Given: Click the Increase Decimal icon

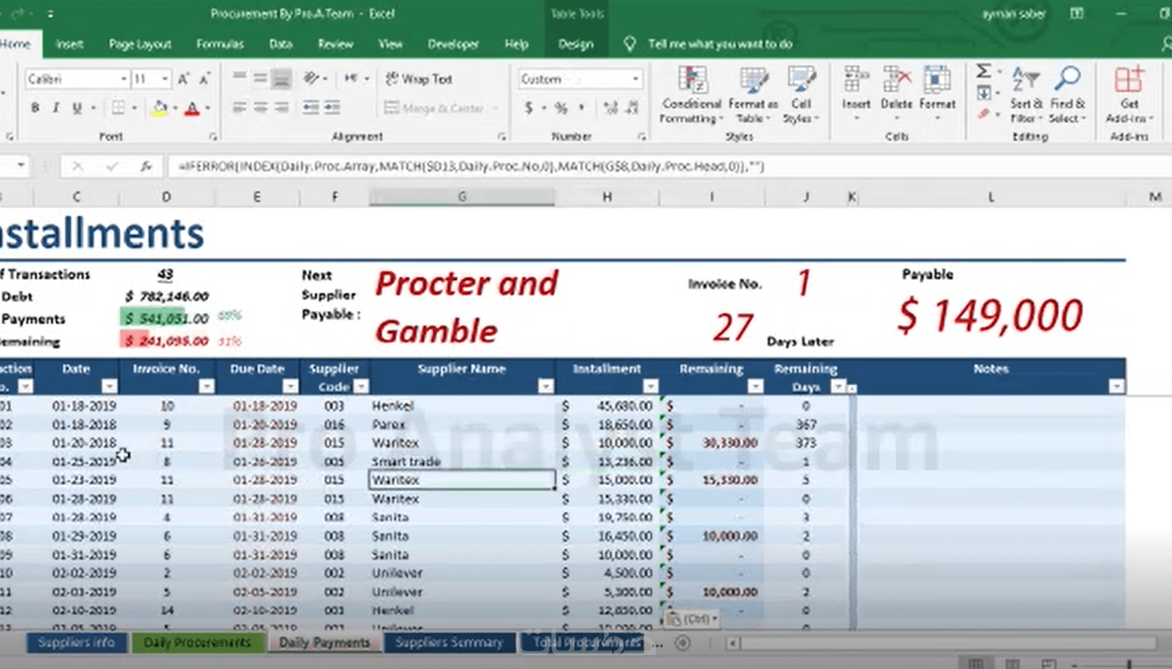Looking at the screenshot, I should (610, 108).
